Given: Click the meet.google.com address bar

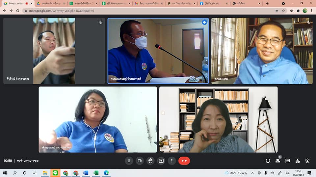Looking at the screenshot, I should pos(148,10).
